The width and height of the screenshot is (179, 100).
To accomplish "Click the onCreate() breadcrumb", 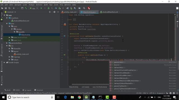I will [x=85, y=87].
